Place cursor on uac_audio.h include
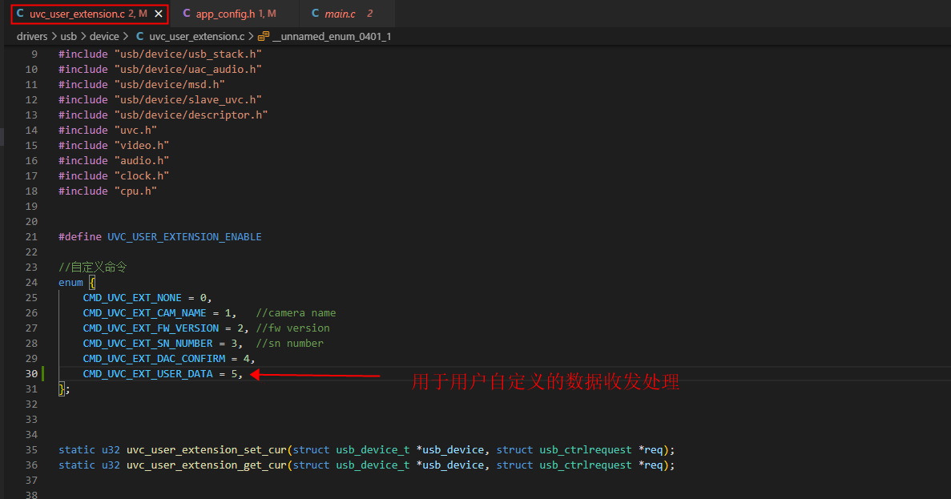 point(160,69)
